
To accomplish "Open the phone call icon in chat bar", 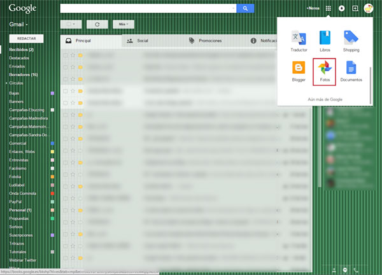I will pos(356,270).
